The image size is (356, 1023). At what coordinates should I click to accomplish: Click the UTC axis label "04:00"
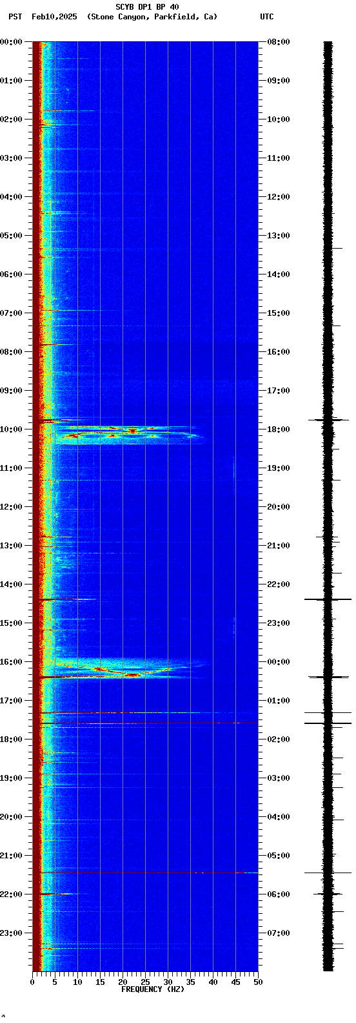coord(279,817)
